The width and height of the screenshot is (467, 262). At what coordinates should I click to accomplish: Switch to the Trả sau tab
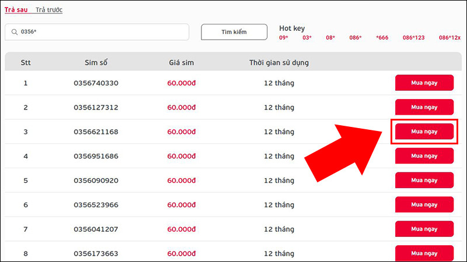[x=17, y=10]
